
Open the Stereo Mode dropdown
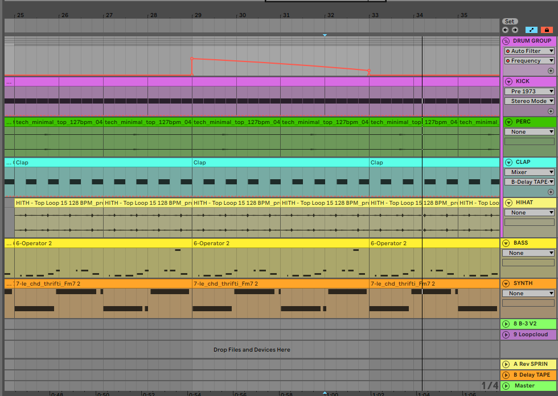pyautogui.click(x=529, y=101)
